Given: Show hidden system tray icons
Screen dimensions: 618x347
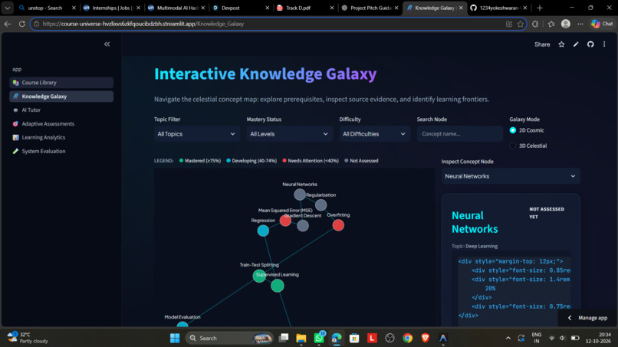Looking at the screenshot, I should [508, 338].
